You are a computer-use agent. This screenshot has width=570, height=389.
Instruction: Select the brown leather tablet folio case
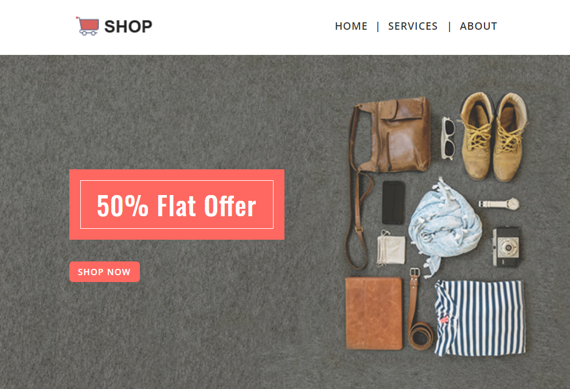click(374, 313)
